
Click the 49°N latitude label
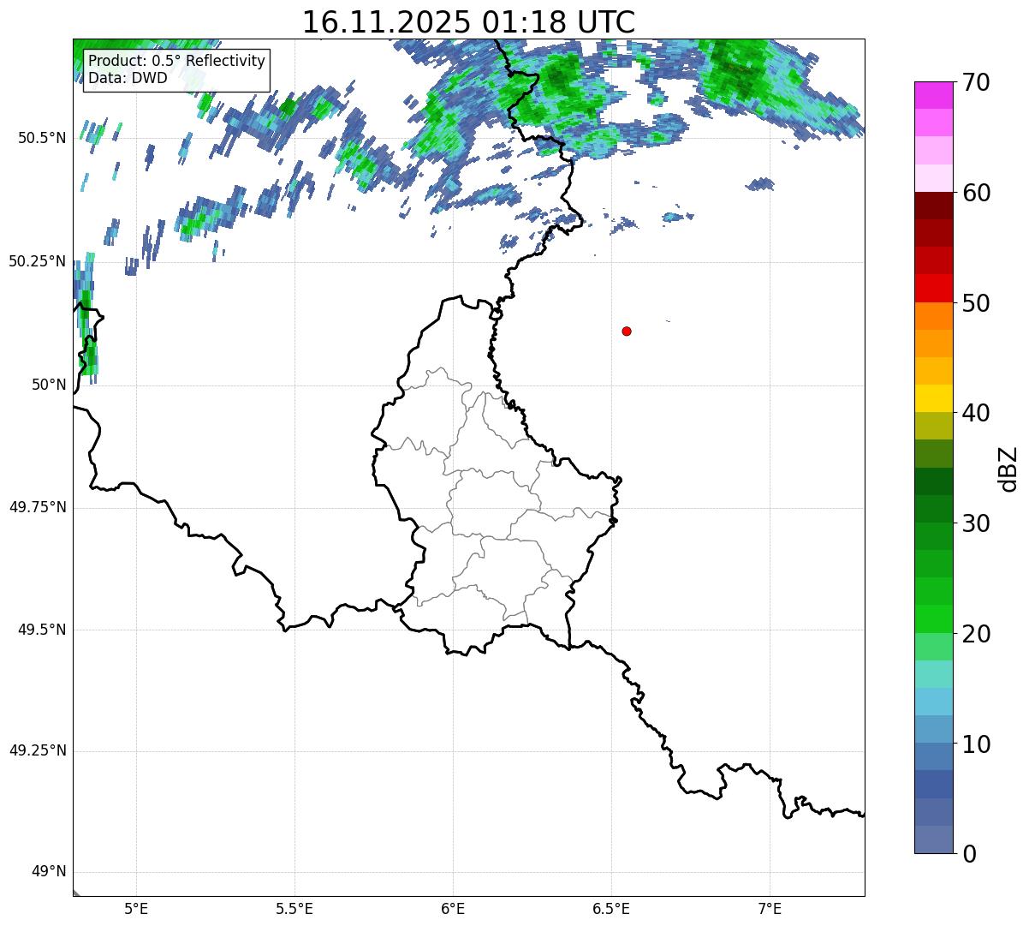click(x=50, y=872)
